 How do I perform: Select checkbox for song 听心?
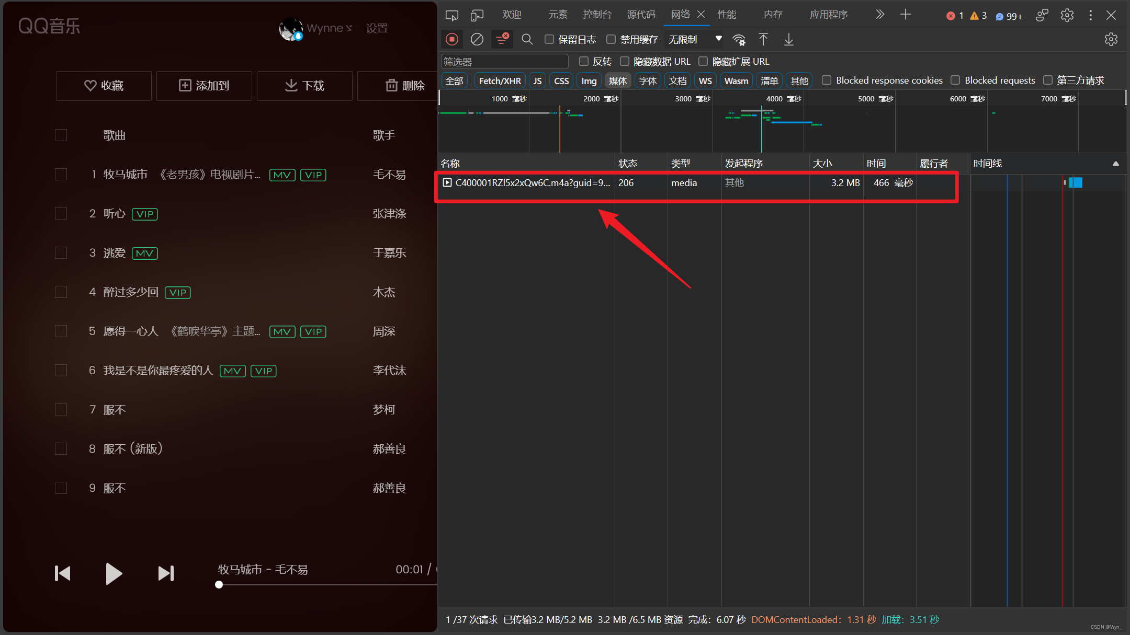(61, 214)
